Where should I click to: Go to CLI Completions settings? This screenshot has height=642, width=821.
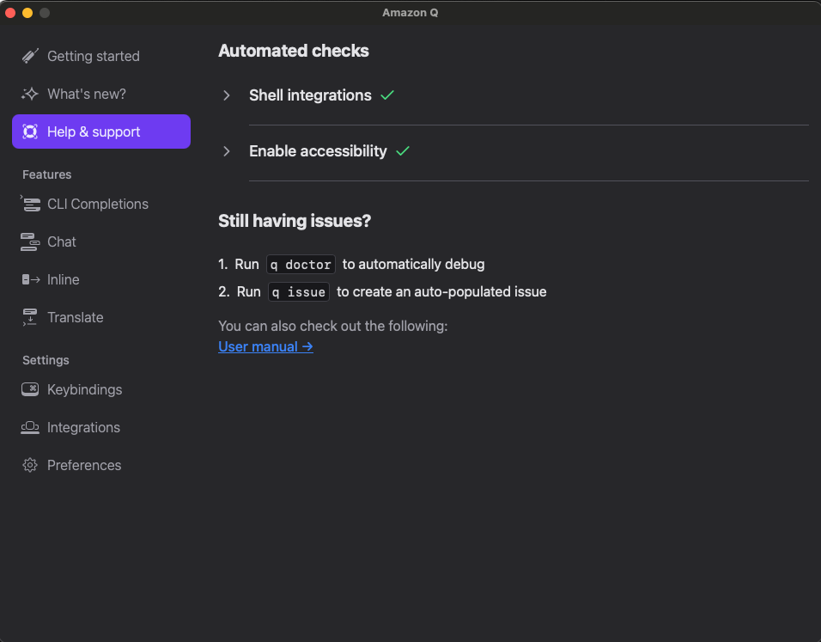(101, 204)
